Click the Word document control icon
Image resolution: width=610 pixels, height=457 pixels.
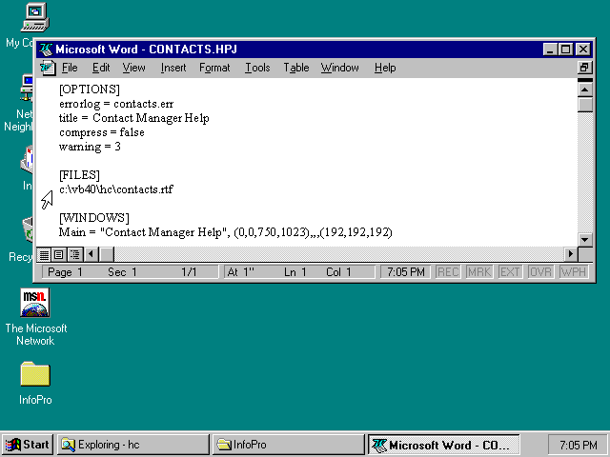tap(48, 68)
